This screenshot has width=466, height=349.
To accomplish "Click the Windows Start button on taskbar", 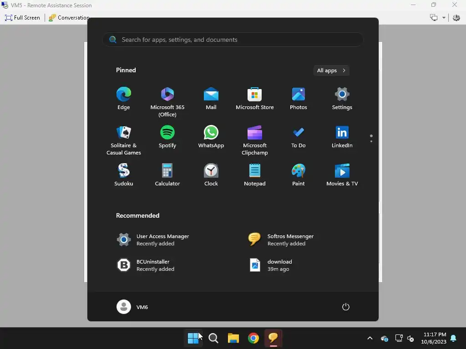I will click(193, 338).
